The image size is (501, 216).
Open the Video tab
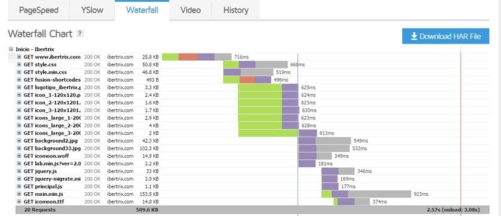[x=190, y=10]
